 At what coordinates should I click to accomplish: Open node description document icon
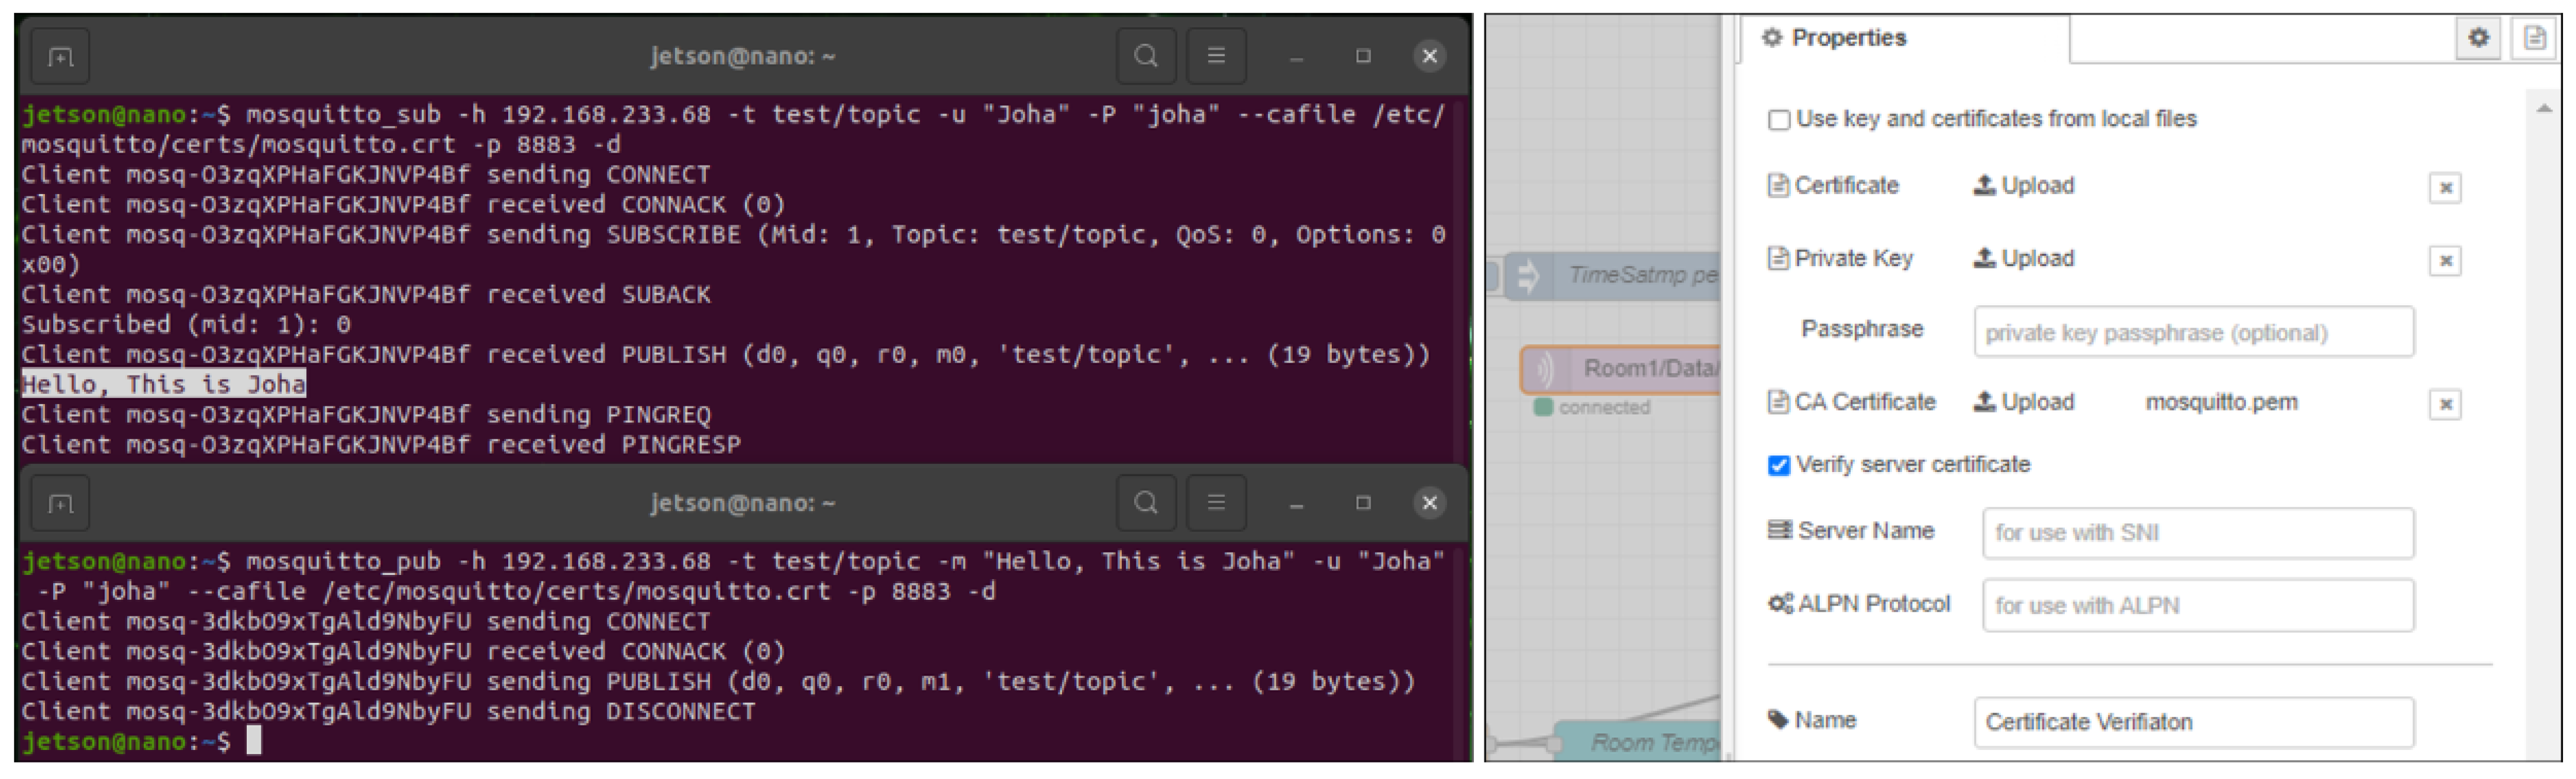point(2533,38)
